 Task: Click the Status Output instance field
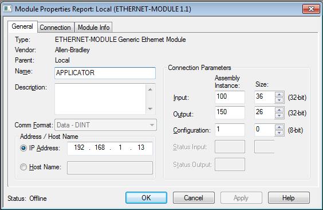pyautogui.click(x=230, y=165)
